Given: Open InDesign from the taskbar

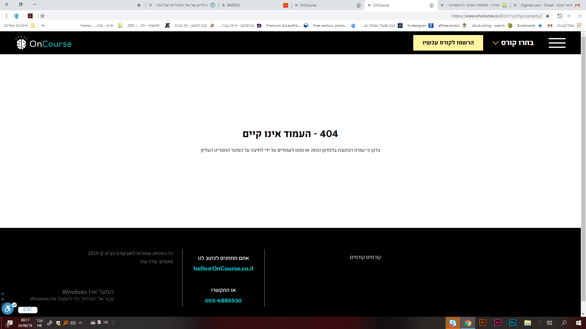Looking at the screenshot, I should point(497,323).
